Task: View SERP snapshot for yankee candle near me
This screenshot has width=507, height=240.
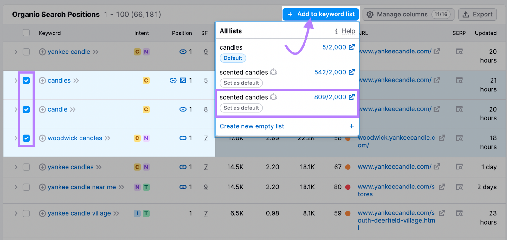Action: pos(459,187)
